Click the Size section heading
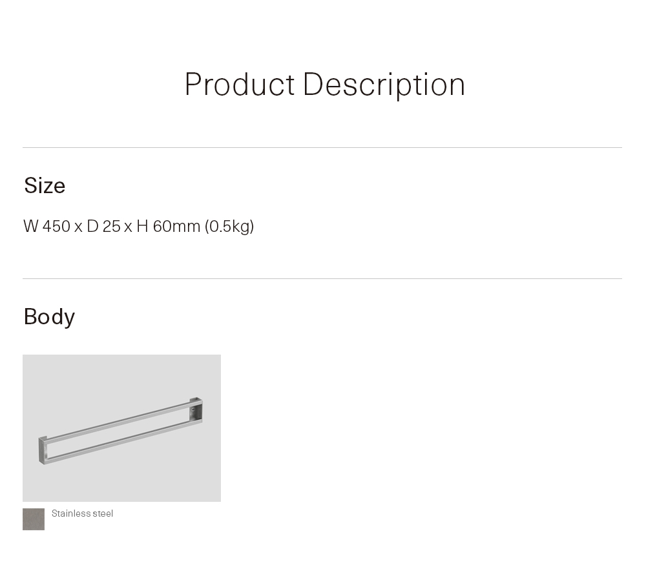This screenshot has height=580, width=646. coord(45,186)
